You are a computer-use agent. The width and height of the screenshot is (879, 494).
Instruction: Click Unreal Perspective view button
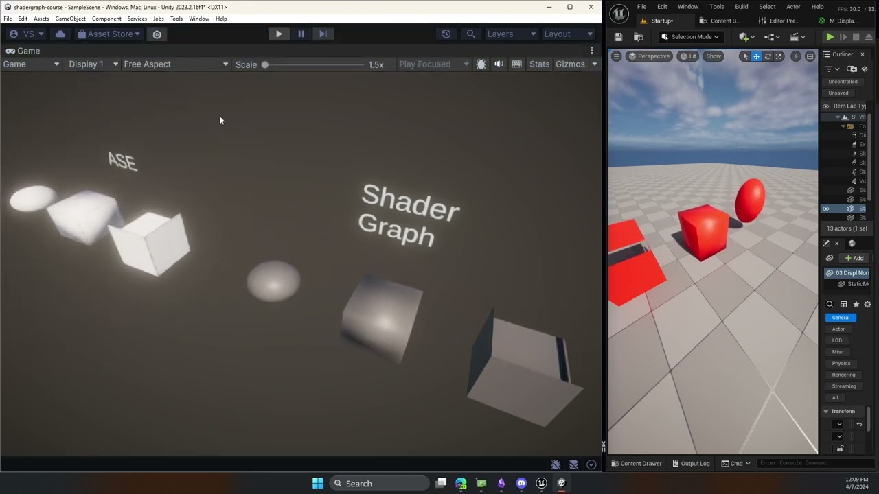coord(649,56)
